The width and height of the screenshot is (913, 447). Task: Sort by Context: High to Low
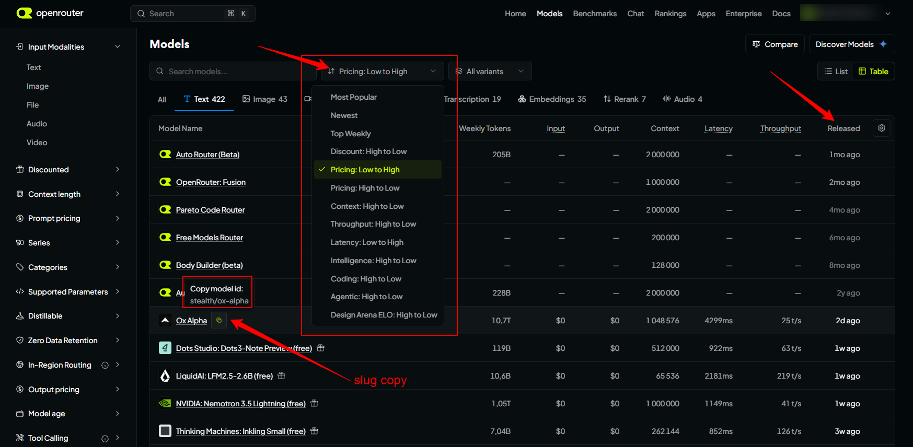378,206
